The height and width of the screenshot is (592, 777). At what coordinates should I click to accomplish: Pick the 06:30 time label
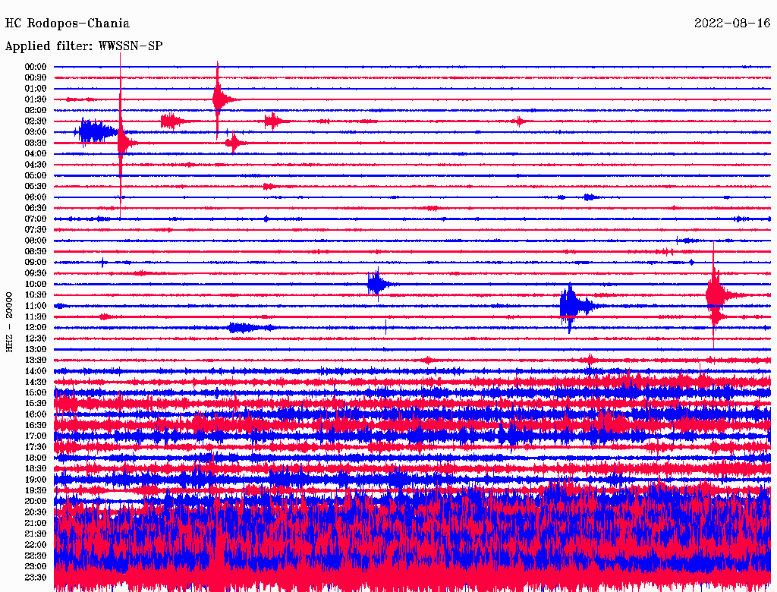[x=36, y=208]
